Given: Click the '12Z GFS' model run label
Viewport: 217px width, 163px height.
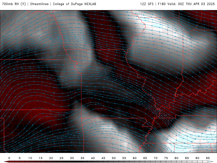Looking at the screenshot, I should tap(147, 4).
